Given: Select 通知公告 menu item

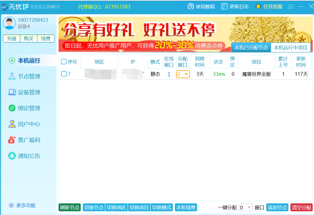Looking at the screenshot, I should pos(29,156).
